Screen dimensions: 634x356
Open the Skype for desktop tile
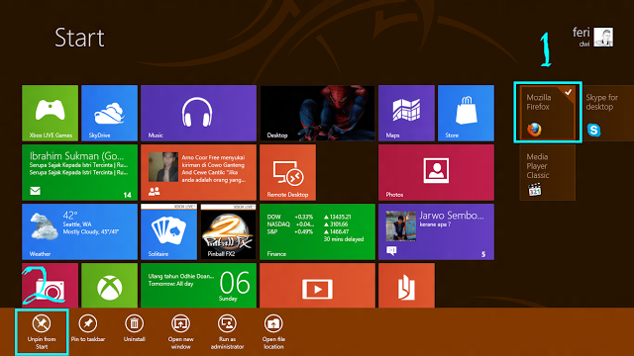click(606, 113)
